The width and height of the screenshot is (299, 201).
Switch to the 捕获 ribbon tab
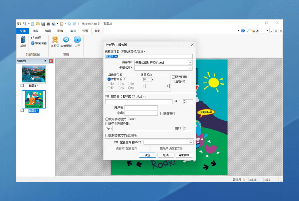tap(36, 31)
